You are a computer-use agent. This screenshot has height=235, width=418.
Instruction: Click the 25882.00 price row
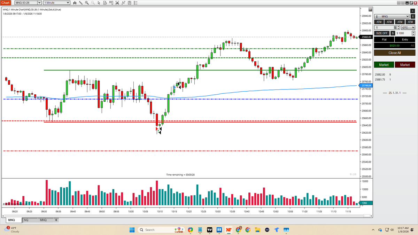point(383,75)
